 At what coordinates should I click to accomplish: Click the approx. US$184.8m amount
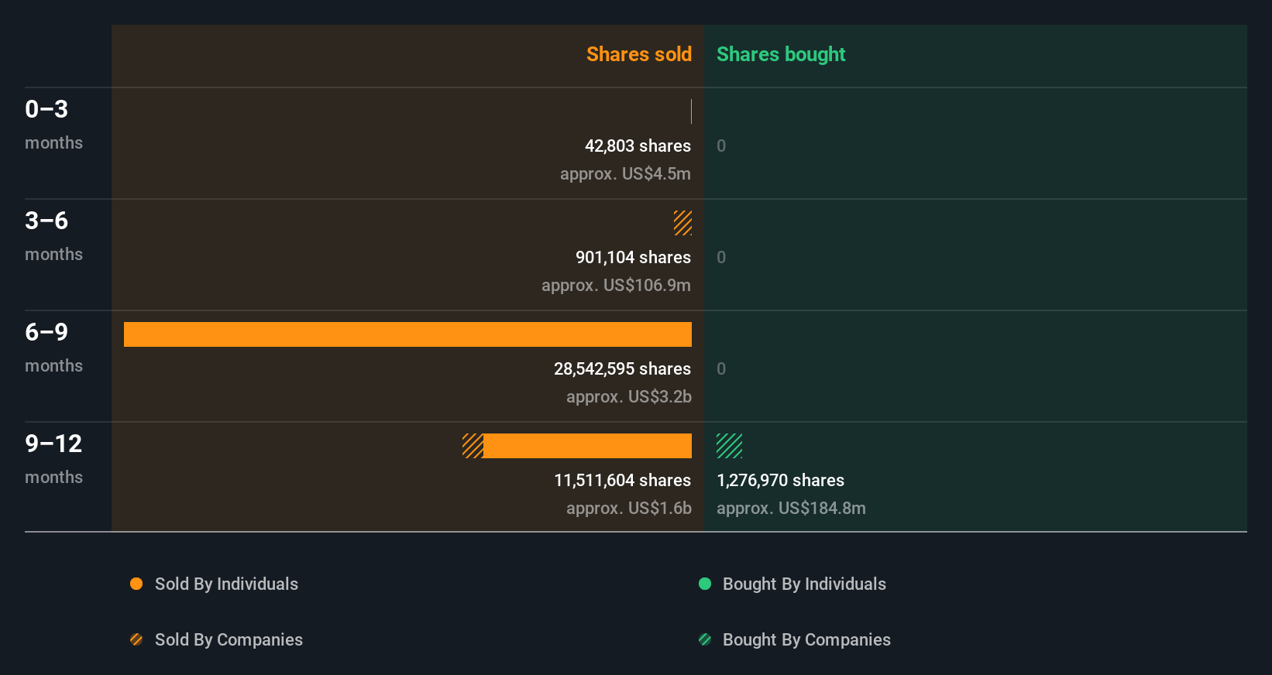[791, 508]
